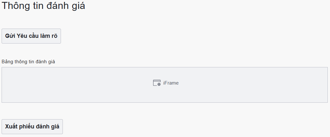Click the iFrame window-globe icon
Screen dimensions: 330x137
[157, 83]
